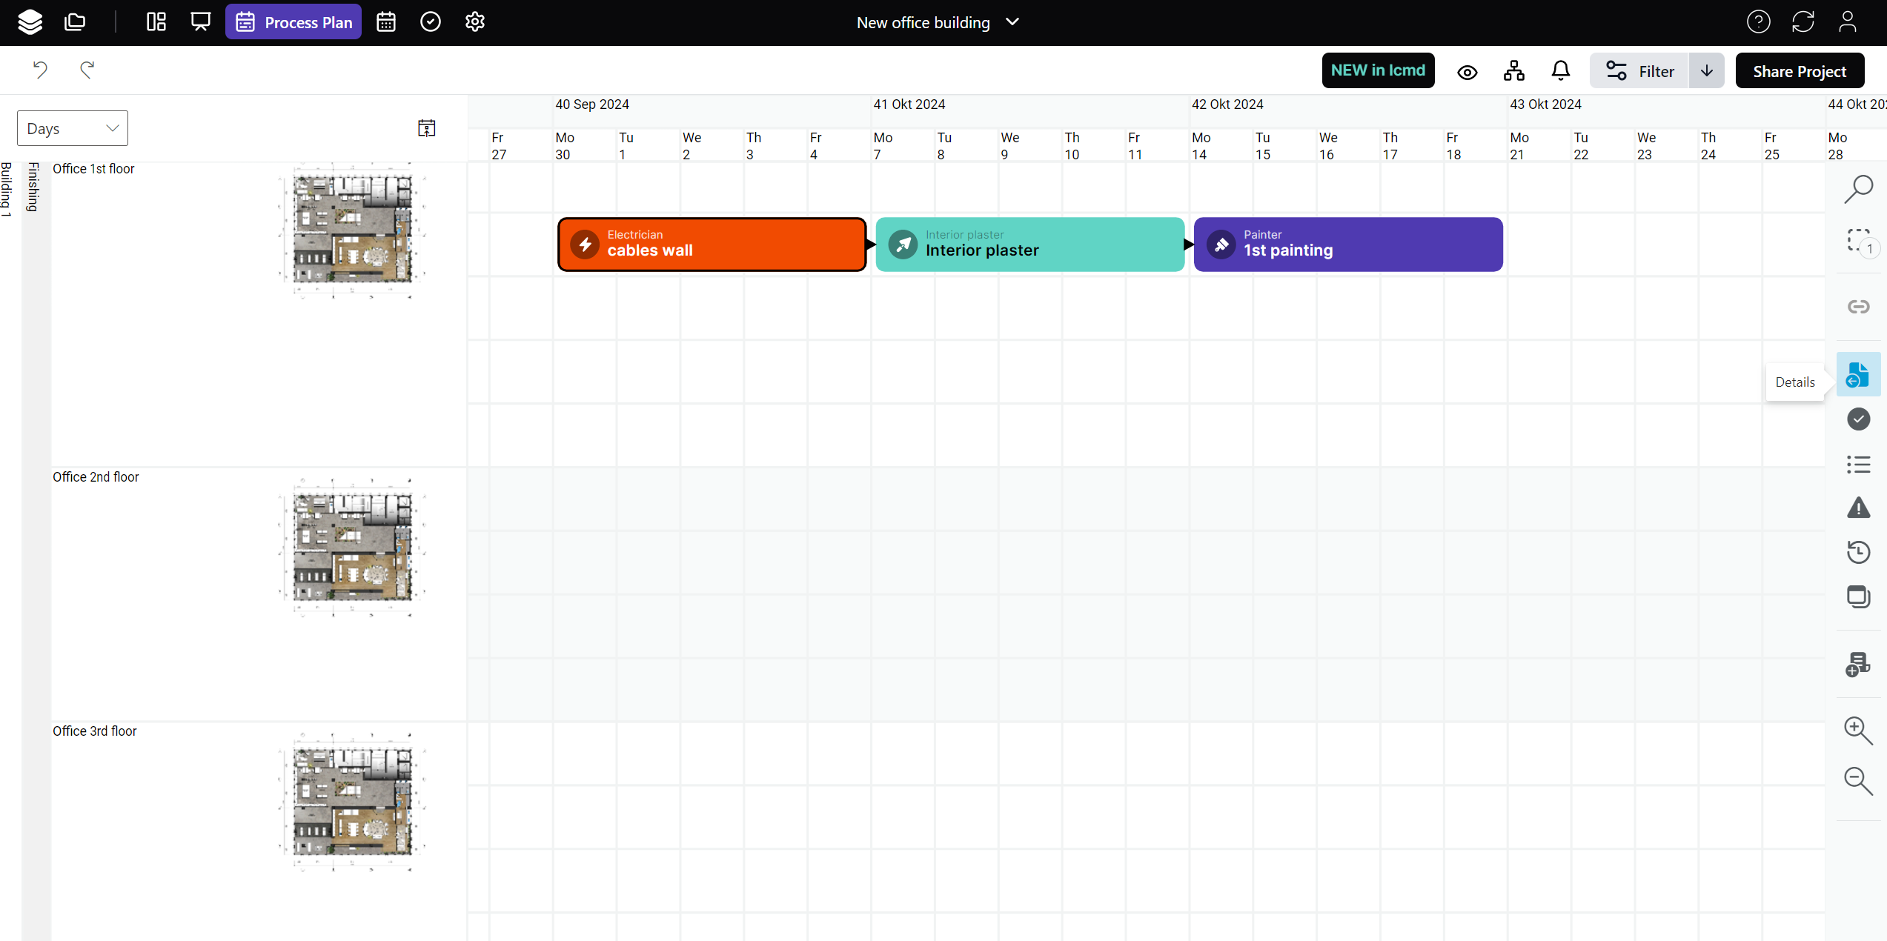The height and width of the screenshot is (941, 1887).
Task: Select the Process Plan tab
Action: point(294,22)
